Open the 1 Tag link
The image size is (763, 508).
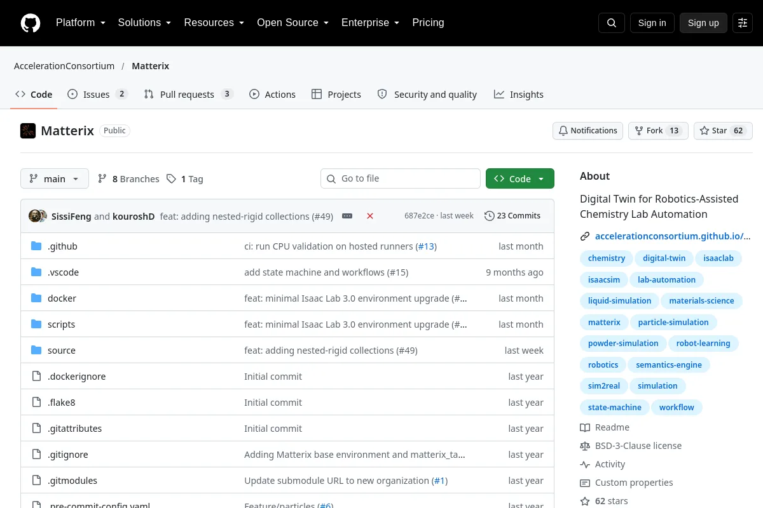[x=185, y=179]
